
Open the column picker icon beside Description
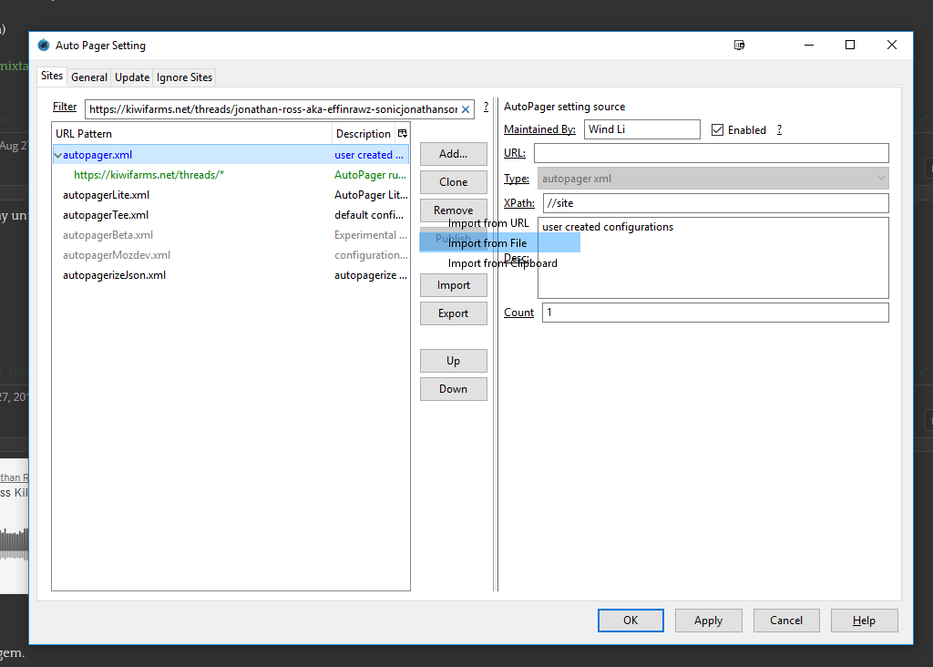(402, 134)
